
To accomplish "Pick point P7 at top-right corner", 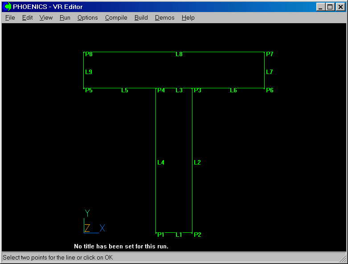I will 270,54.
